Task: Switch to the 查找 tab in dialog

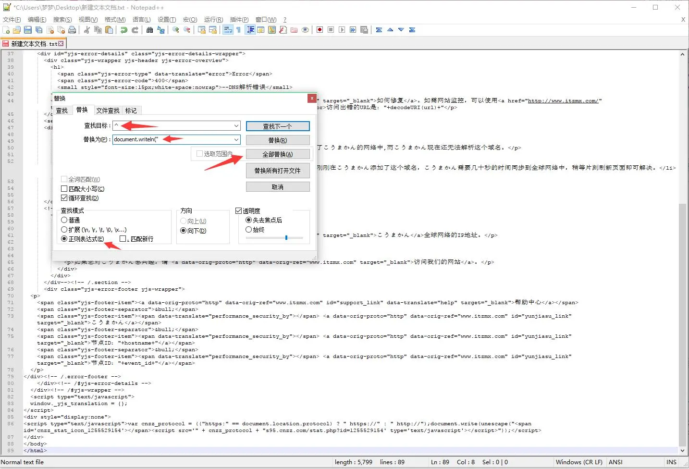Action: coord(62,111)
